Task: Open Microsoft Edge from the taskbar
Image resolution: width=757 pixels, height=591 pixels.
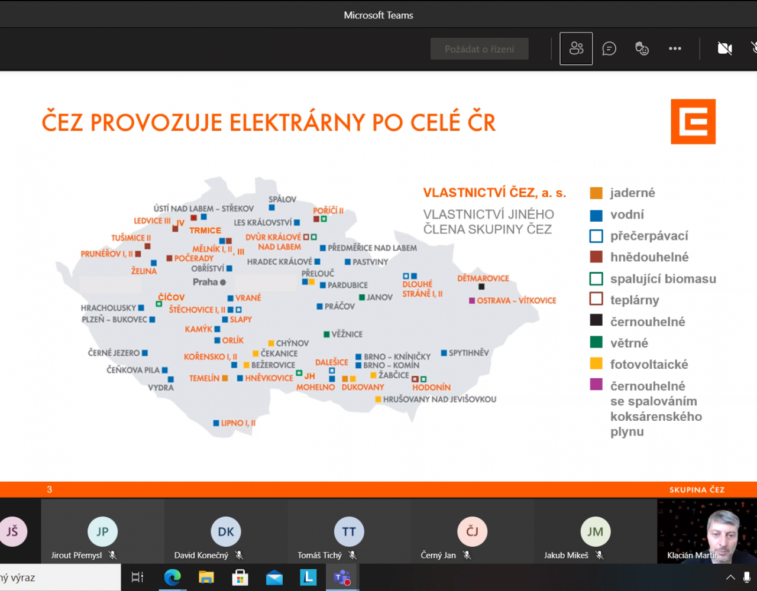Action: coord(172,577)
